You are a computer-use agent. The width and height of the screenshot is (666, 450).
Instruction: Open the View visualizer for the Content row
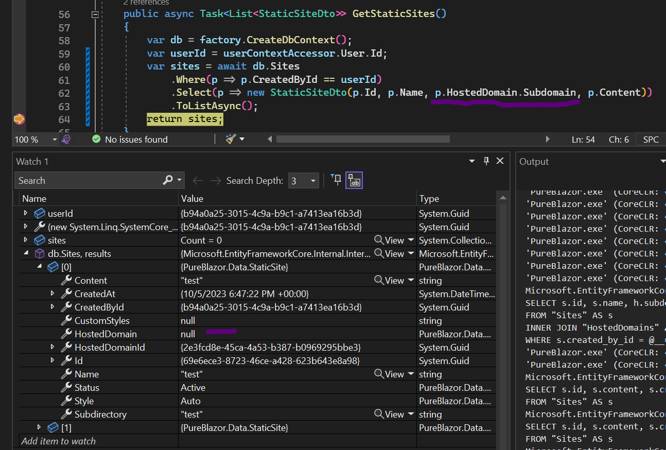coord(389,280)
